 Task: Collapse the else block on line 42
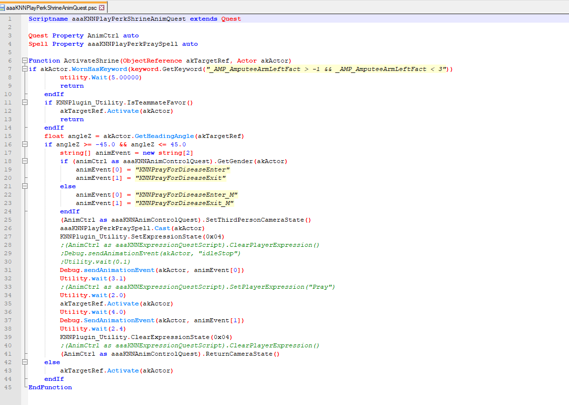tap(25, 362)
